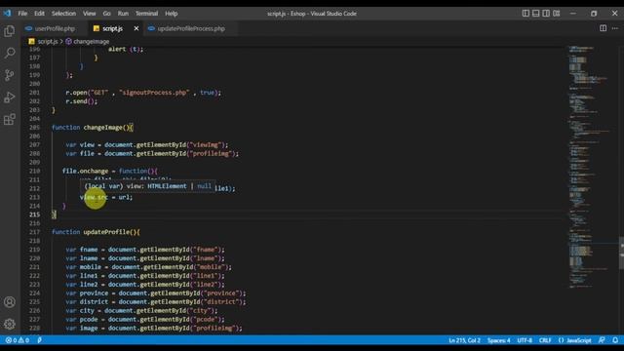The height and width of the screenshot is (351, 624).
Task: Click variable image on line 228
Action: pyautogui.click(x=89, y=328)
